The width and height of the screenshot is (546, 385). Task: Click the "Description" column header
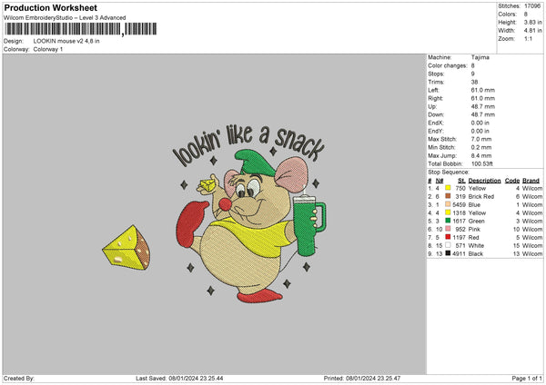(484, 181)
